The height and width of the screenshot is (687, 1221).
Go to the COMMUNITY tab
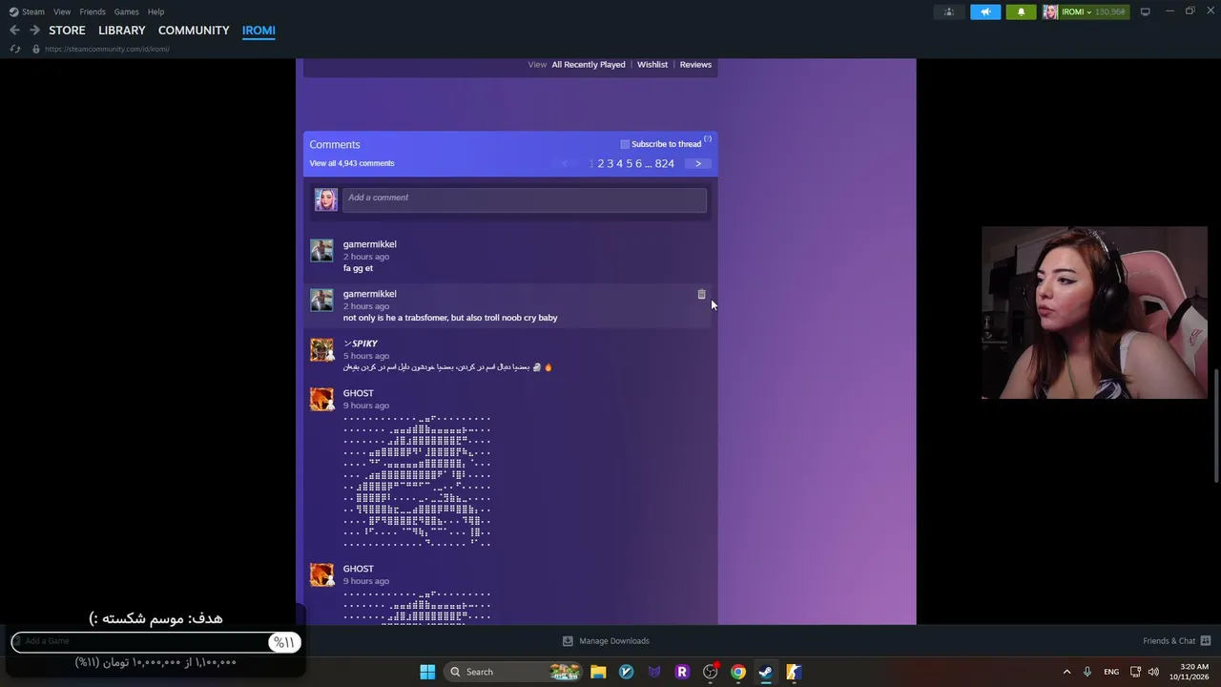194,31
